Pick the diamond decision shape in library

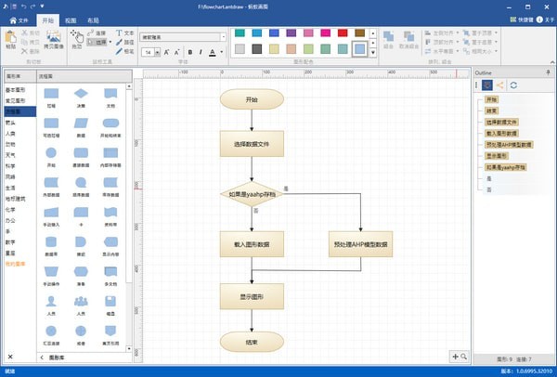click(x=81, y=94)
